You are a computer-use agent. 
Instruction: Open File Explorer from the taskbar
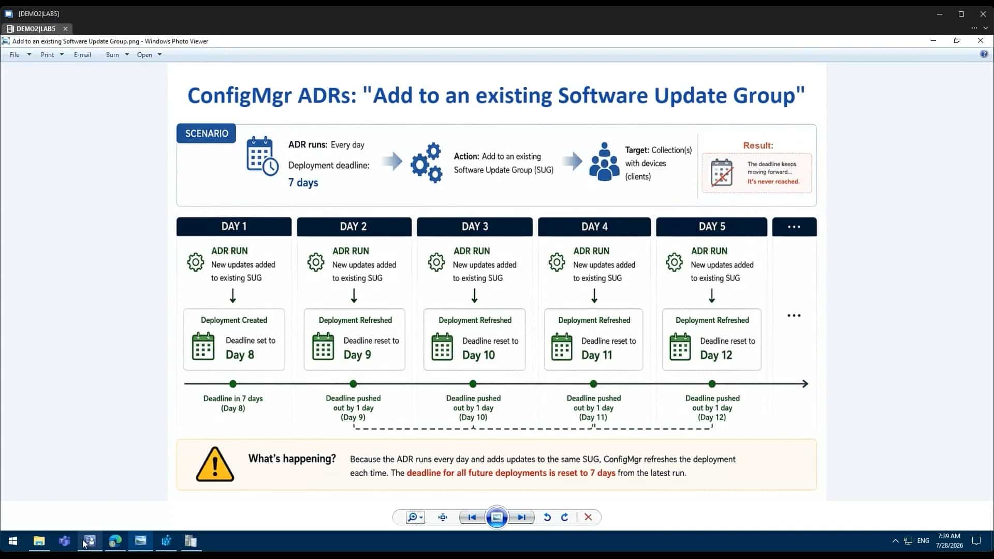39,541
